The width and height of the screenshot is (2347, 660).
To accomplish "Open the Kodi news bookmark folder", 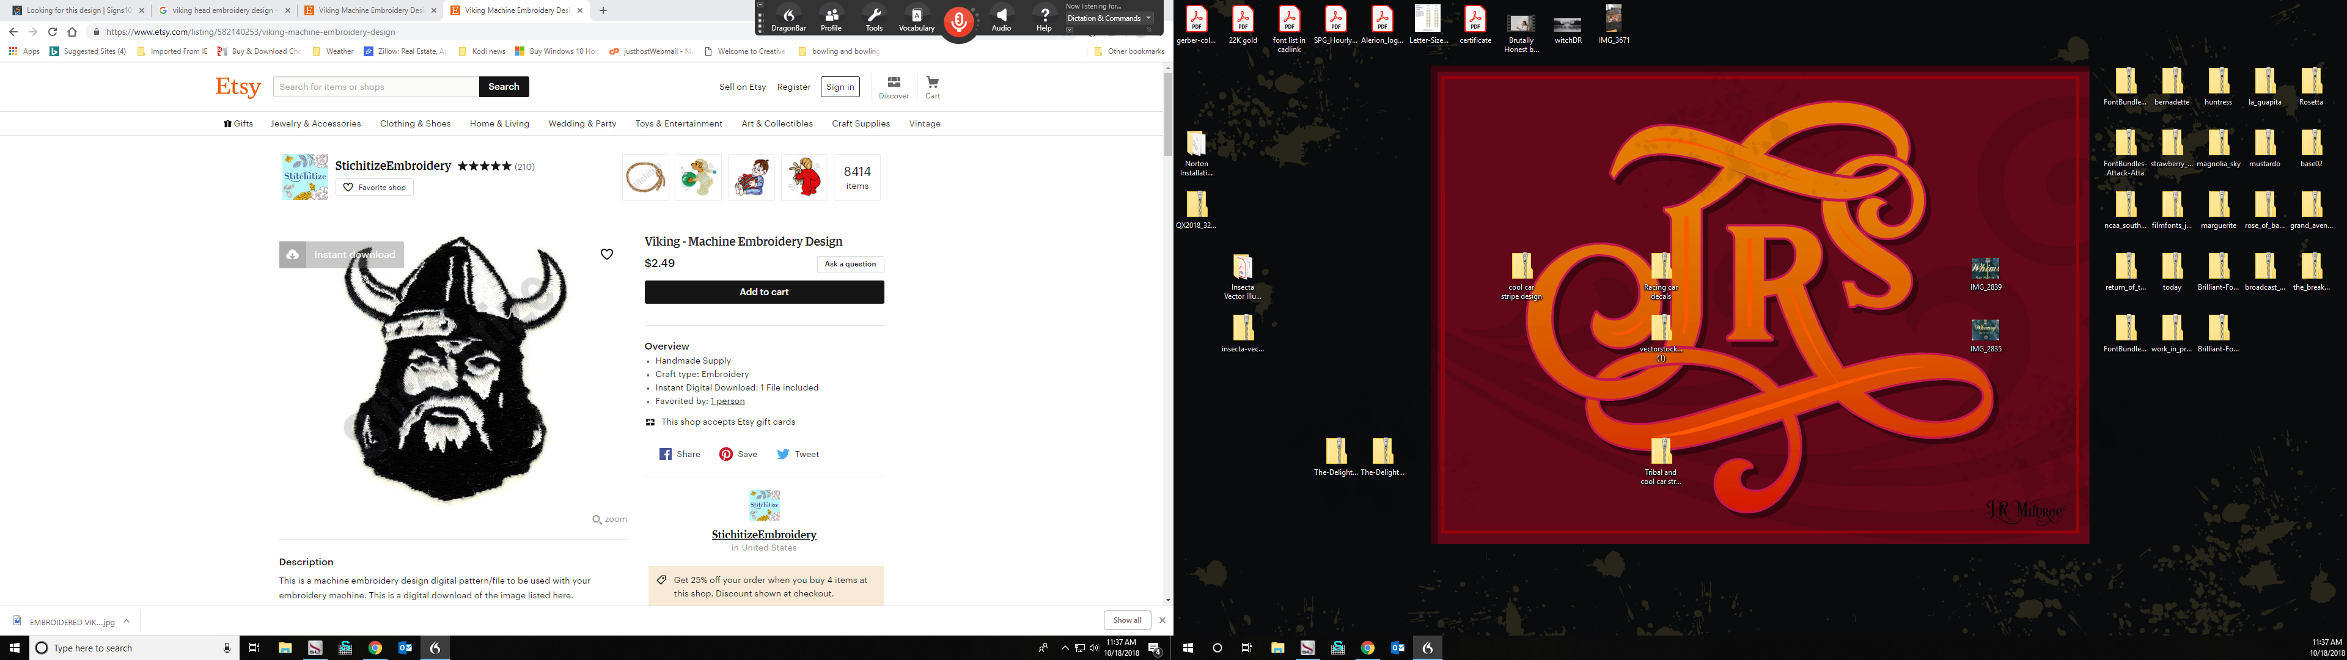I will coord(482,52).
